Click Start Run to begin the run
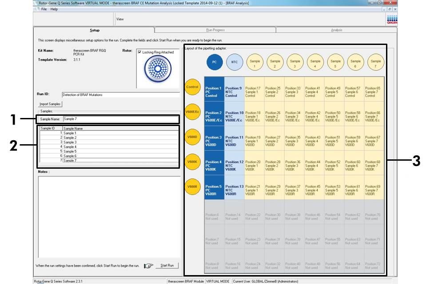430x284 pixels. (x=167, y=266)
